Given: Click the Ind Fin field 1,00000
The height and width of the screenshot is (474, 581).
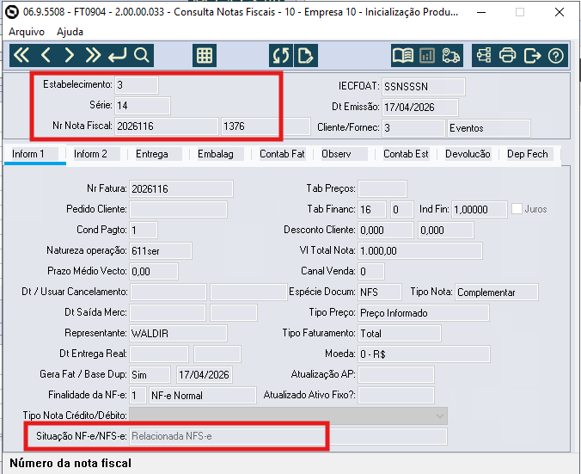Looking at the screenshot, I should click(x=480, y=210).
